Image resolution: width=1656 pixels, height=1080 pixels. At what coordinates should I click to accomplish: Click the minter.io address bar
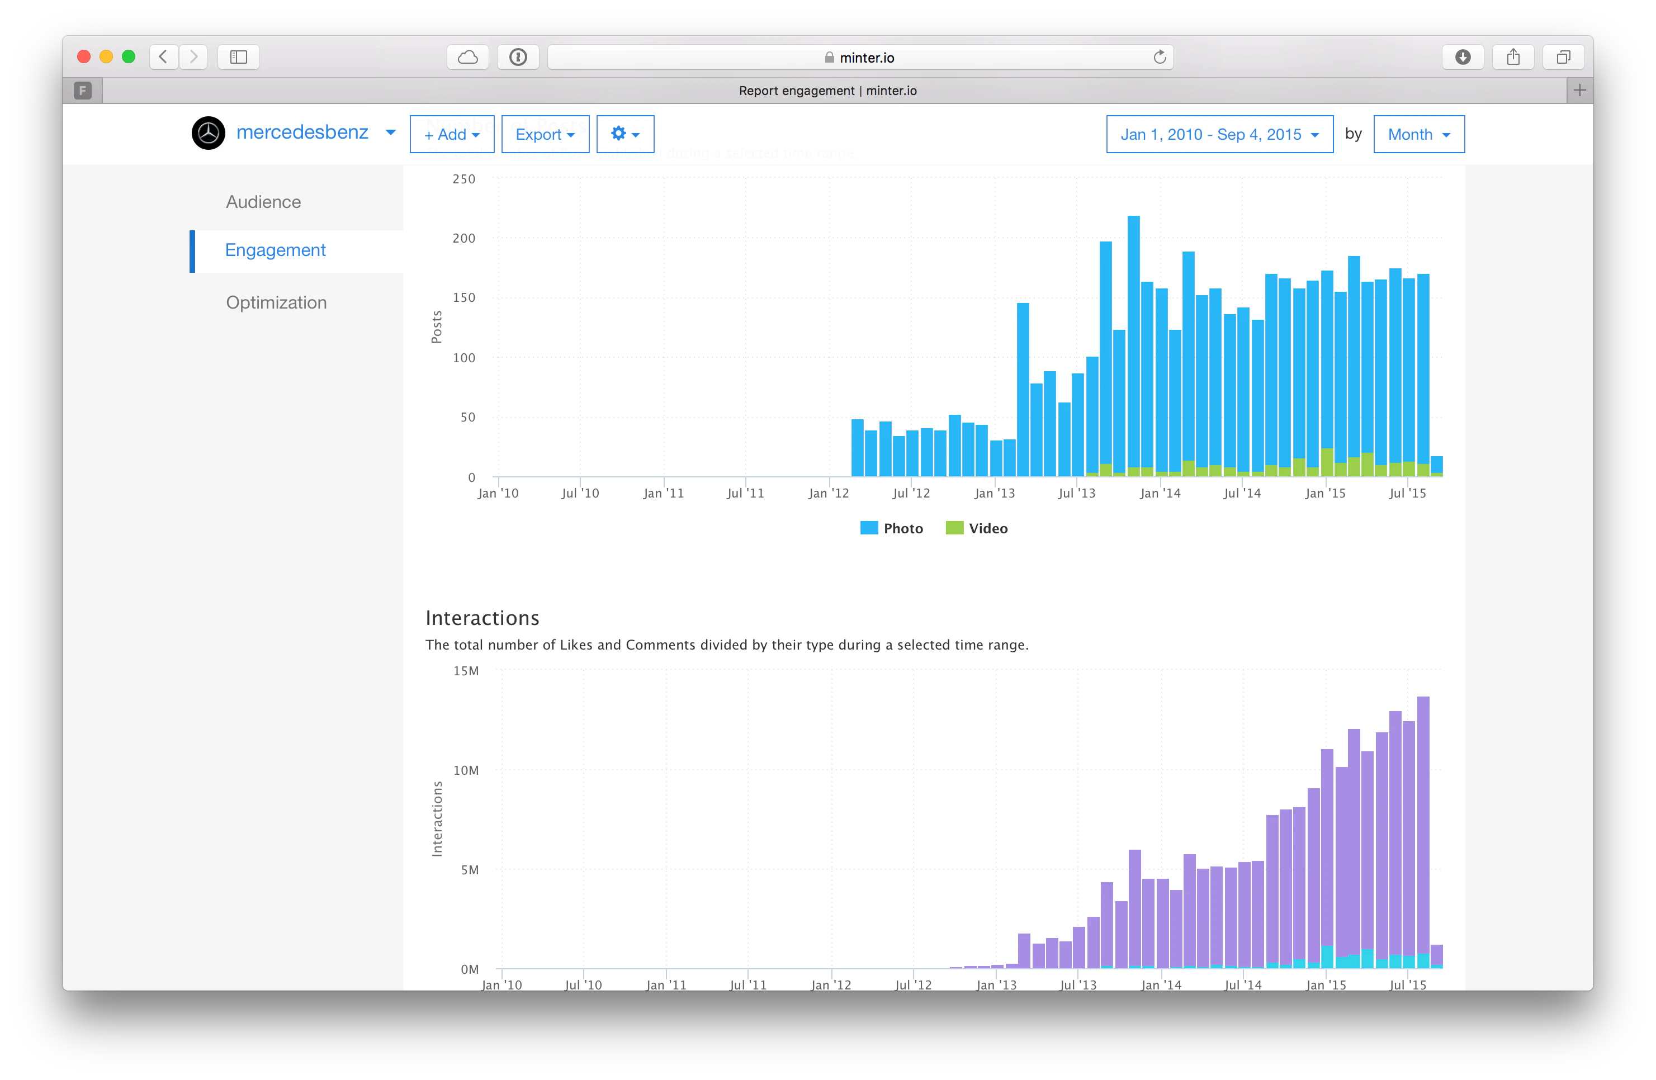tap(859, 57)
